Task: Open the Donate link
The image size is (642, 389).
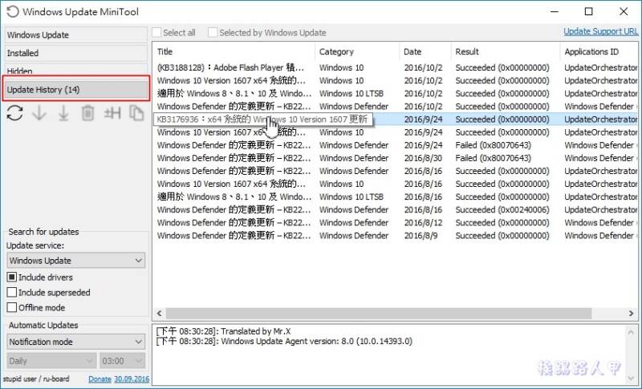Action: [100, 379]
